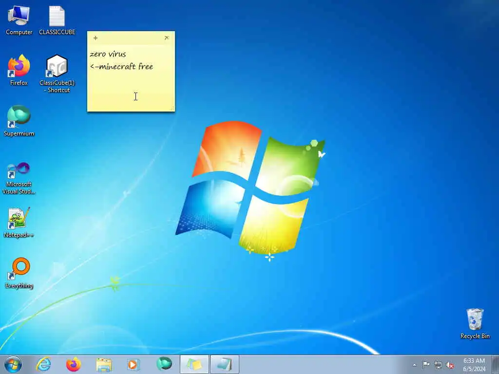Open the Windows Start menu orb

pyautogui.click(x=13, y=364)
